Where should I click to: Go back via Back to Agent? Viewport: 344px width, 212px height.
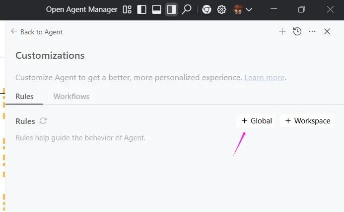[x=37, y=32]
